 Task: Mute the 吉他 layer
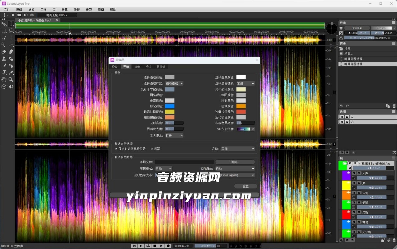point(354,193)
